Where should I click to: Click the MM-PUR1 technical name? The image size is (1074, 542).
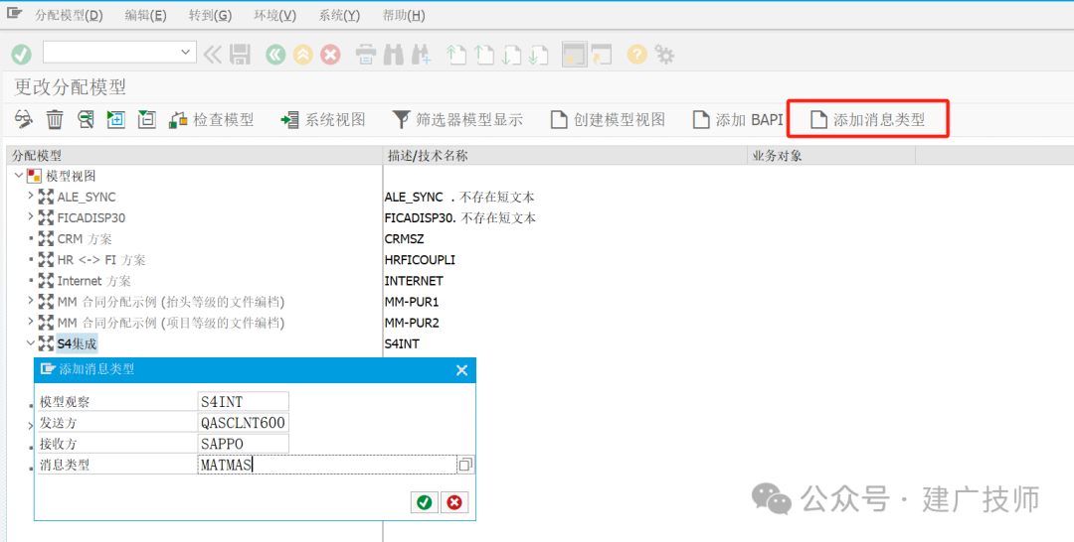point(412,302)
